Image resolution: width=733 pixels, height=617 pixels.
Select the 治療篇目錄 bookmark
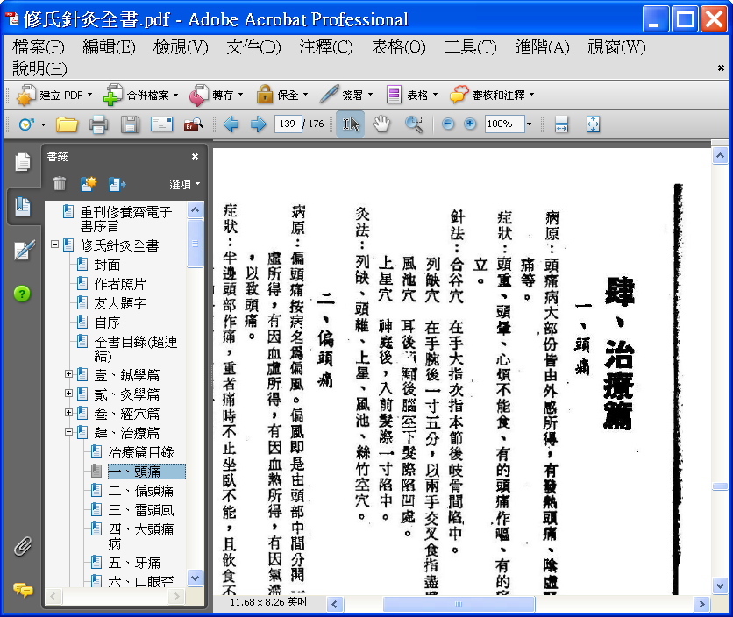pyautogui.click(x=140, y=452)
